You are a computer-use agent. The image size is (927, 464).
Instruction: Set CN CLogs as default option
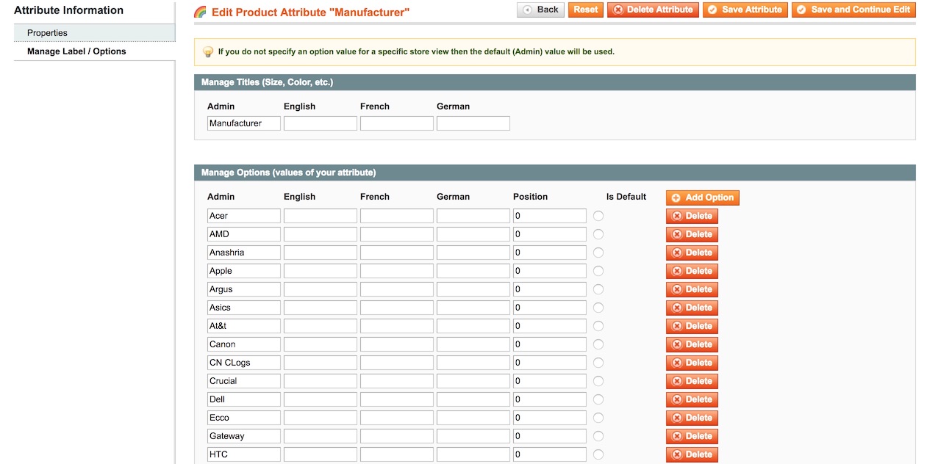pos(598,363)
